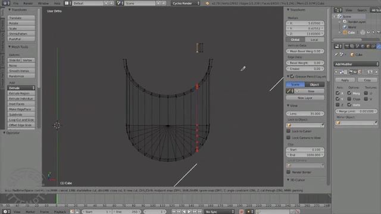Open the Window menu
Image resolution: width=381 pixels, height=214 pixels.
coord(43,4)
